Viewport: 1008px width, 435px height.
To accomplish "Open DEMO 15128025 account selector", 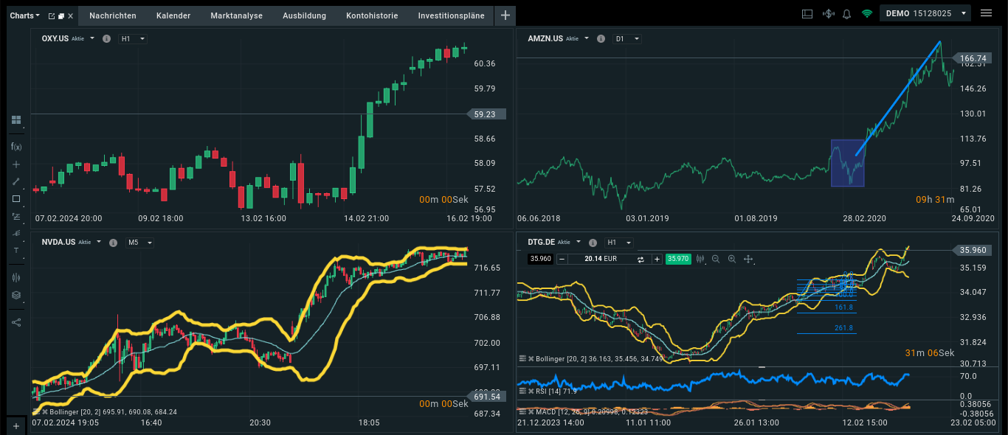I will [925, 13].
